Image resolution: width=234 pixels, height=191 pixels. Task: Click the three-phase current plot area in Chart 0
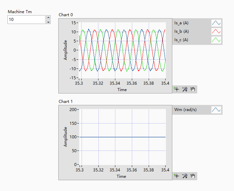point(122,50)
